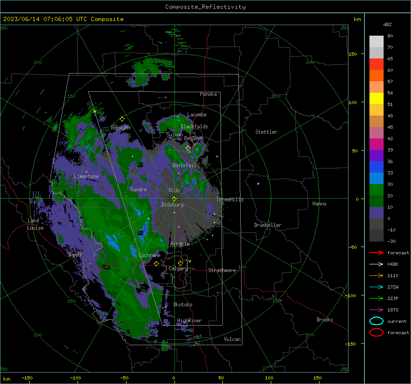Click the orange 111V arrow in the legend

tap(376, 275)
